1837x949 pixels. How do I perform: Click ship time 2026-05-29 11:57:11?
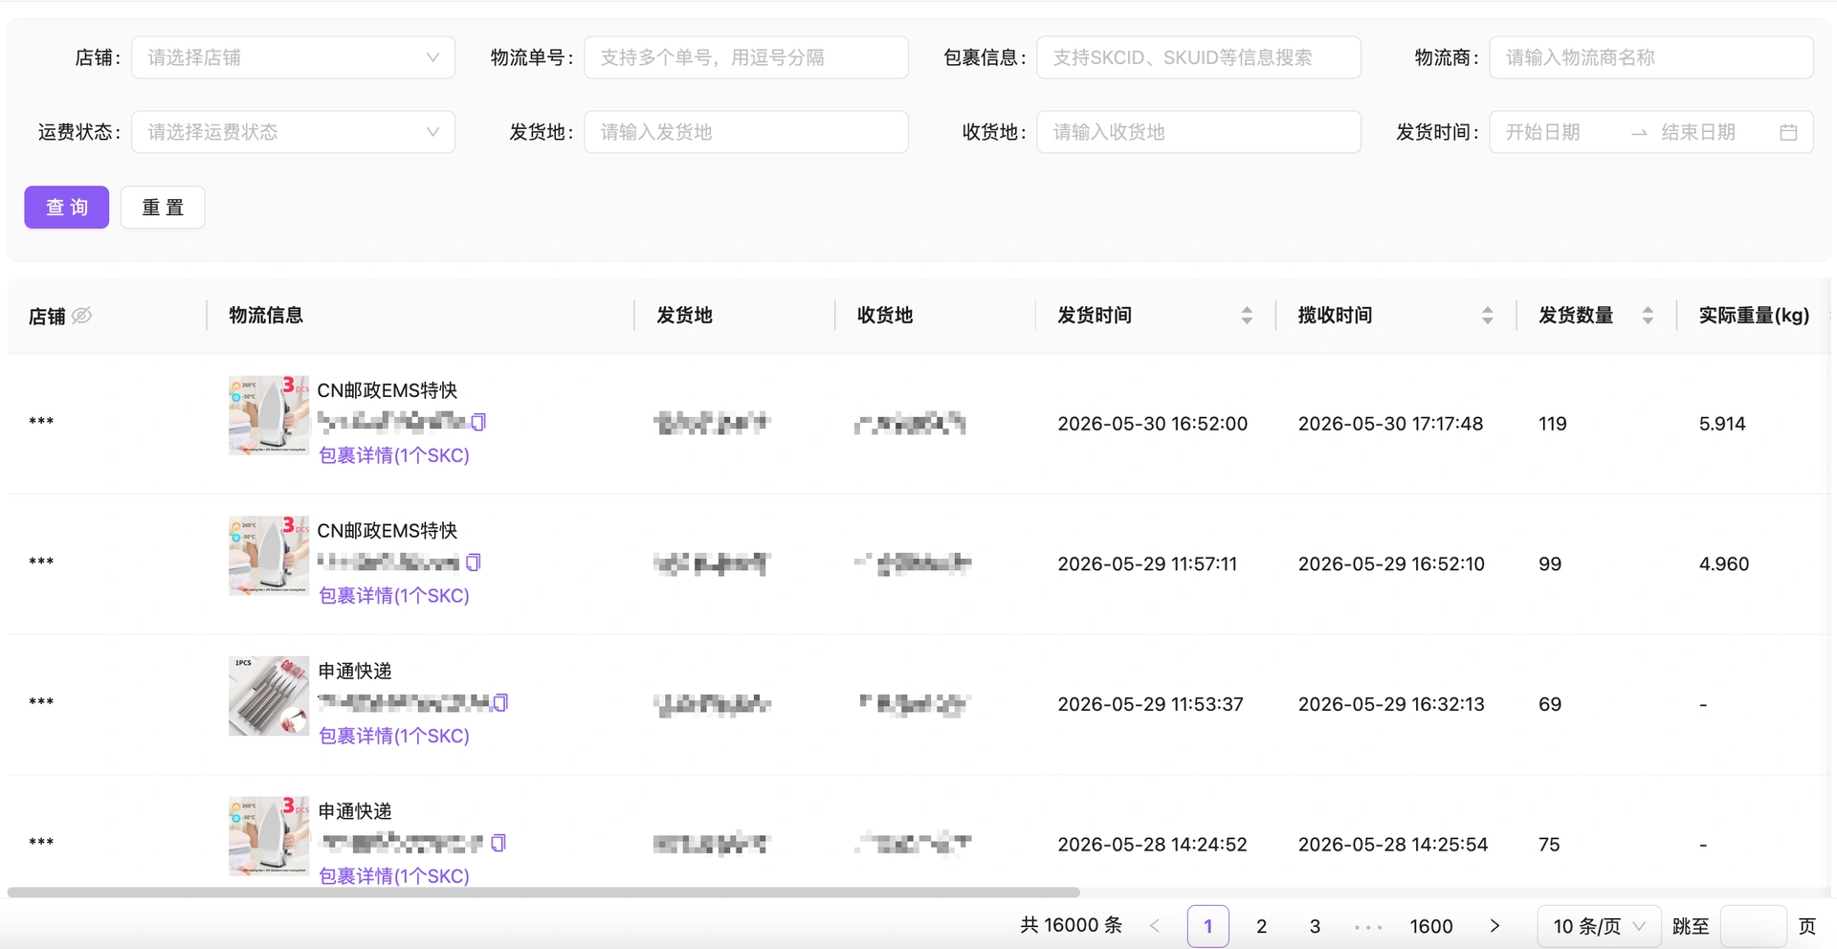coord(1147,563)
